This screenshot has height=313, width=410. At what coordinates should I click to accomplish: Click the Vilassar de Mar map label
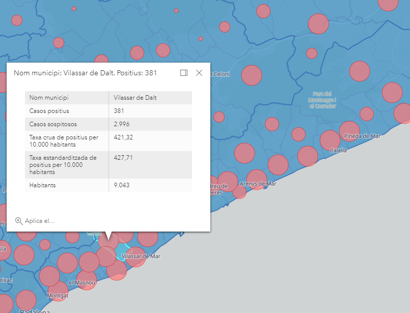coord(141,257)
